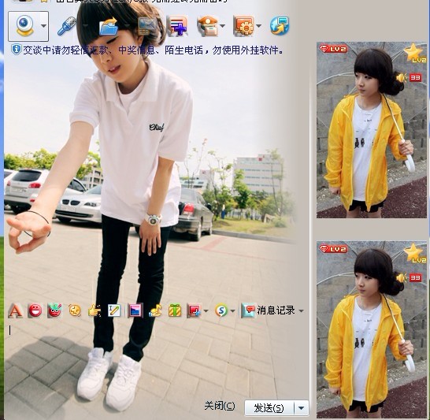This screenshot has height=420, width=430.
Task: Open 消息记录 message history
Action: [x=268, y=310]
